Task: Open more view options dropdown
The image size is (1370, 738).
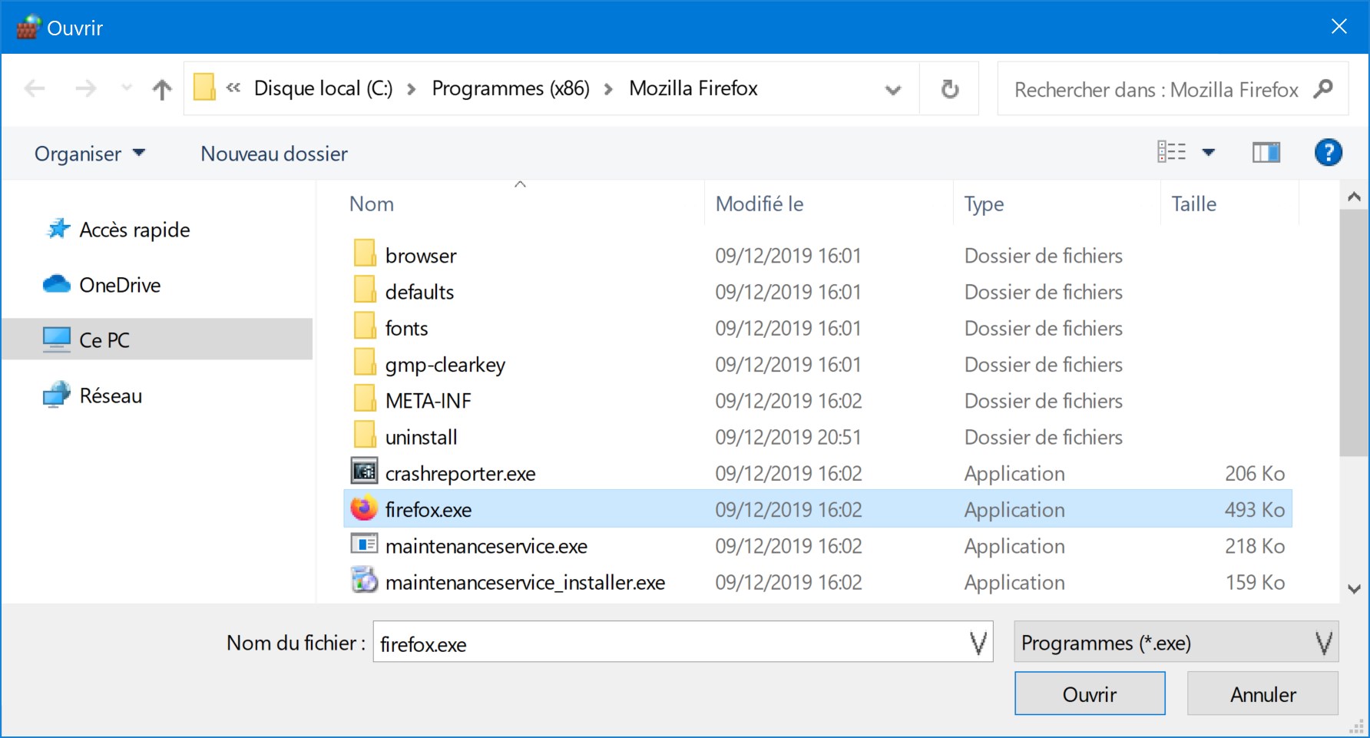Action: tap(1209, 152)
